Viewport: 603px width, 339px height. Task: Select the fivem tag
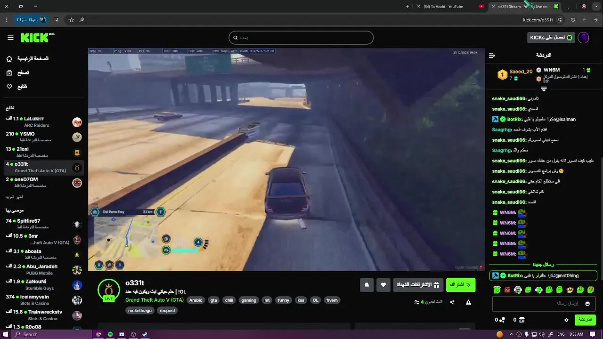point(332,300)
